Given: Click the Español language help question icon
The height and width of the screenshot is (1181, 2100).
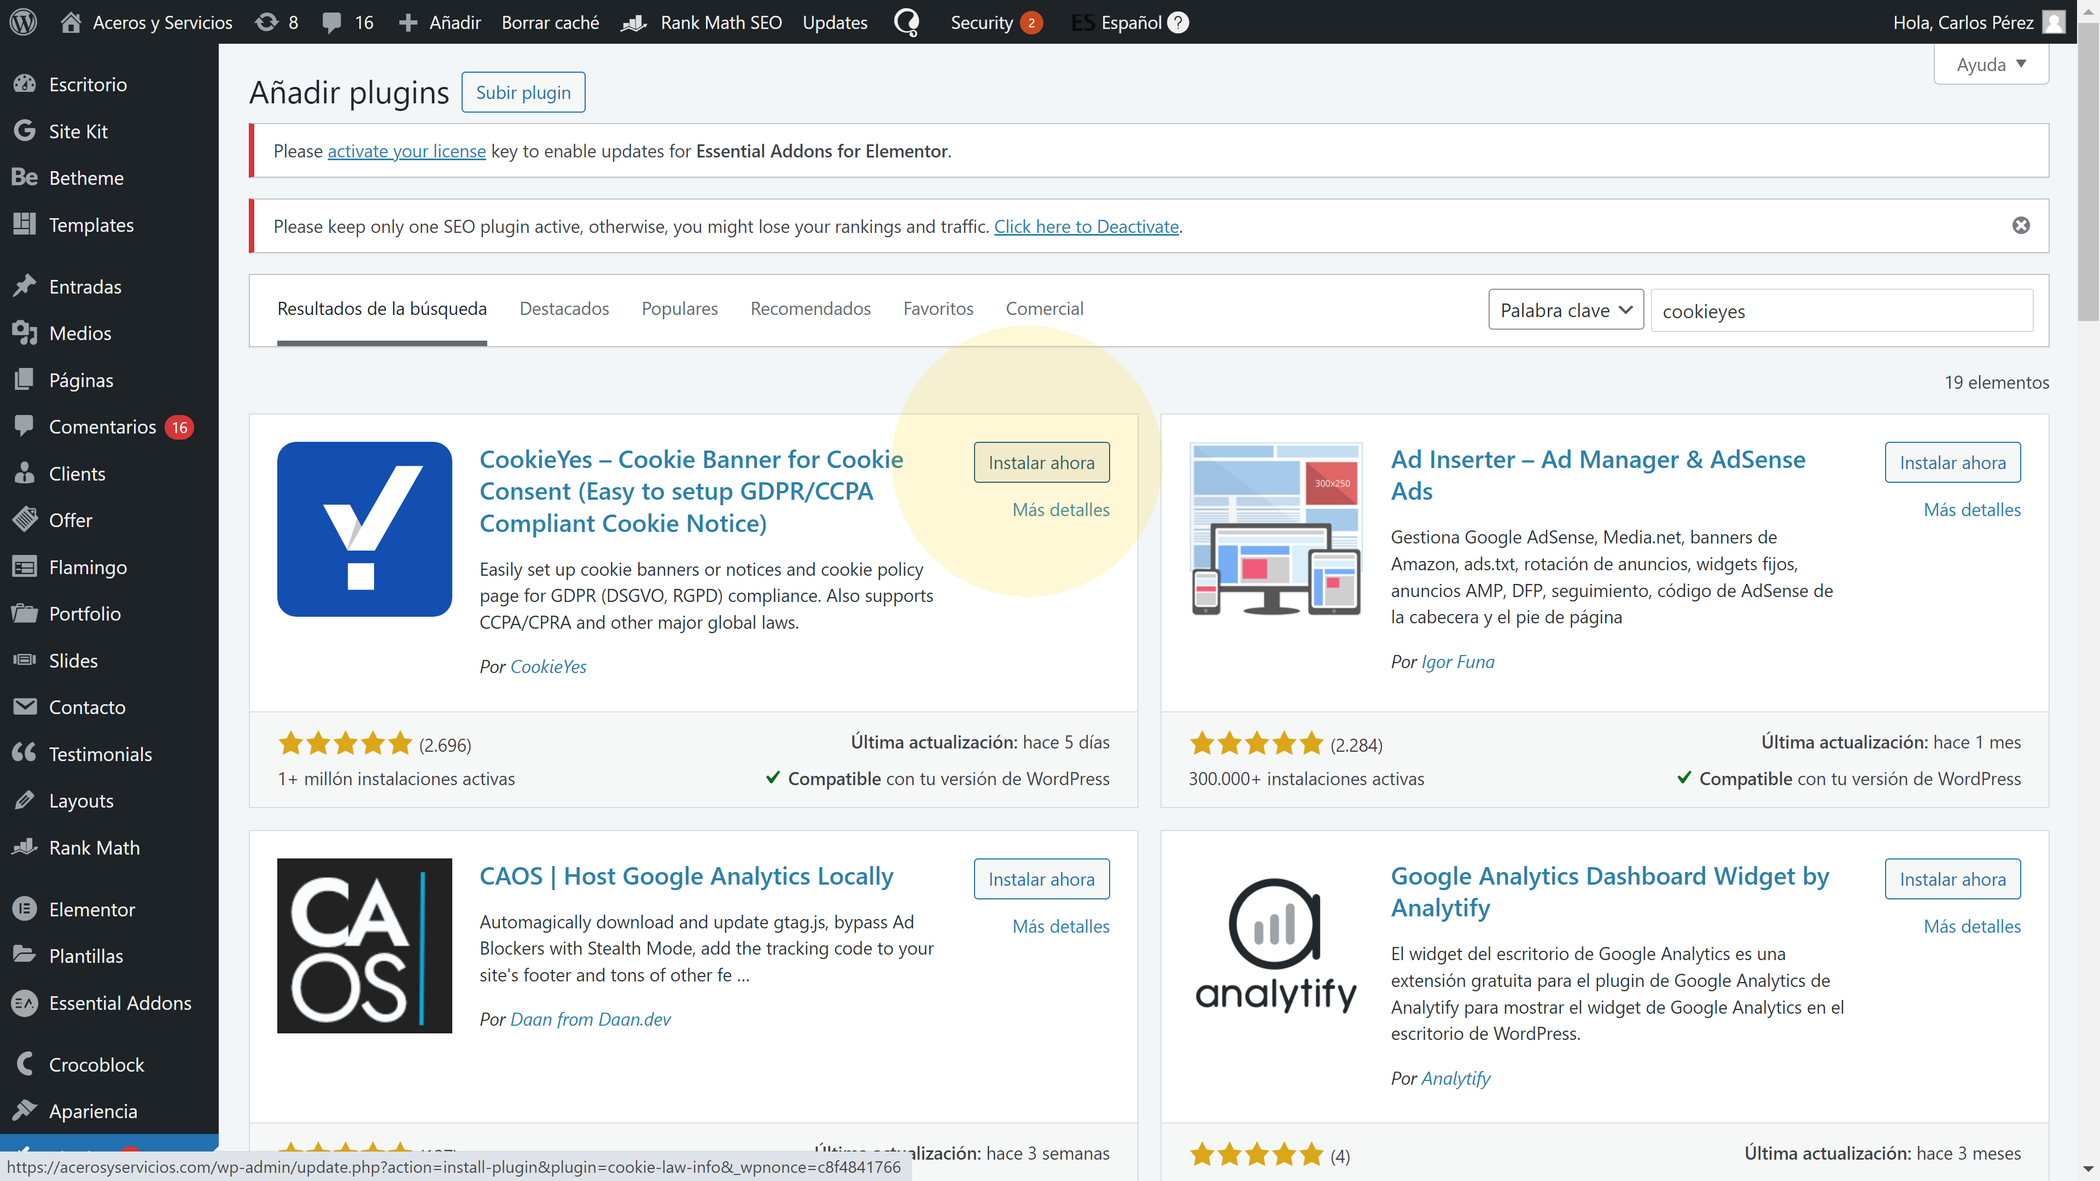Looking at the screenshot, I should (1177, 23).
